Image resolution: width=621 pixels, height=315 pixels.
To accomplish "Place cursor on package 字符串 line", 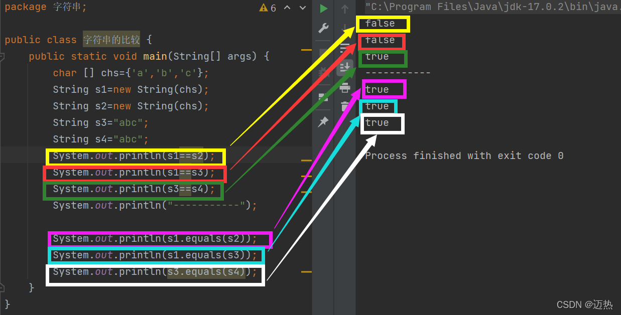I will [46, 7].
